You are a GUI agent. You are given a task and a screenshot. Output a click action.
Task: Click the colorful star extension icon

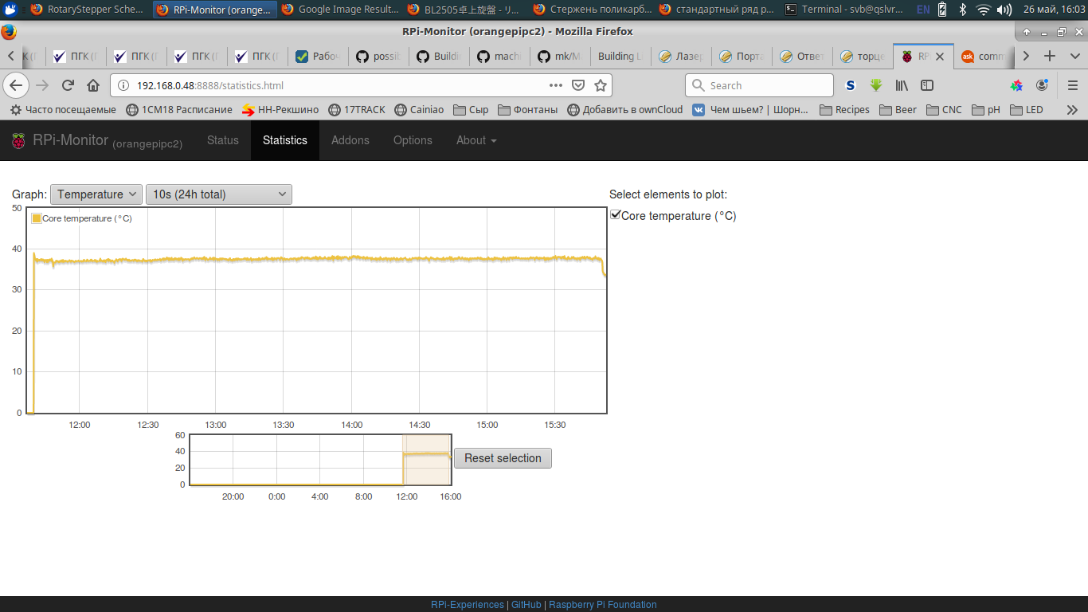[x=1016, y=85]
